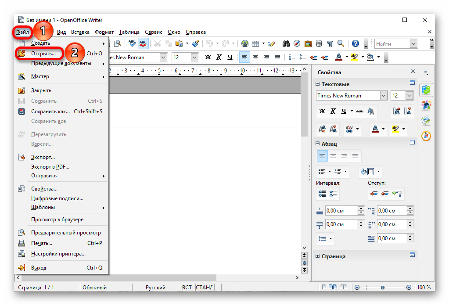Click the Format Paintbrush icon
The width and height of the screenshot is (449, 306).
tap(196, 43)
